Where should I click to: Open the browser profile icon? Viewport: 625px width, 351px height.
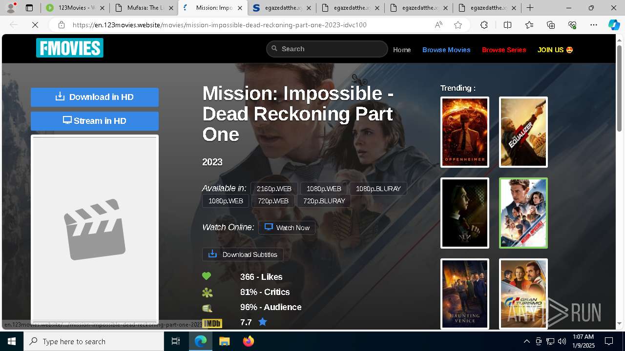click(x=11, y=8)
